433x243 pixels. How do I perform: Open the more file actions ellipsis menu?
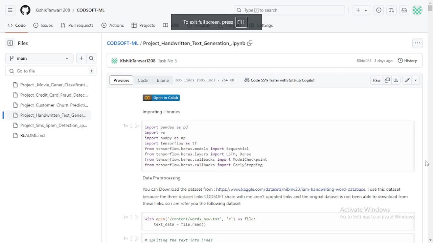[417, 43]
